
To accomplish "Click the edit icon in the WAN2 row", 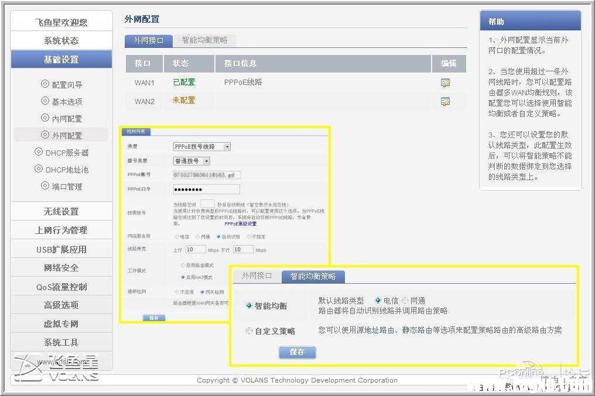I will 445,102.
